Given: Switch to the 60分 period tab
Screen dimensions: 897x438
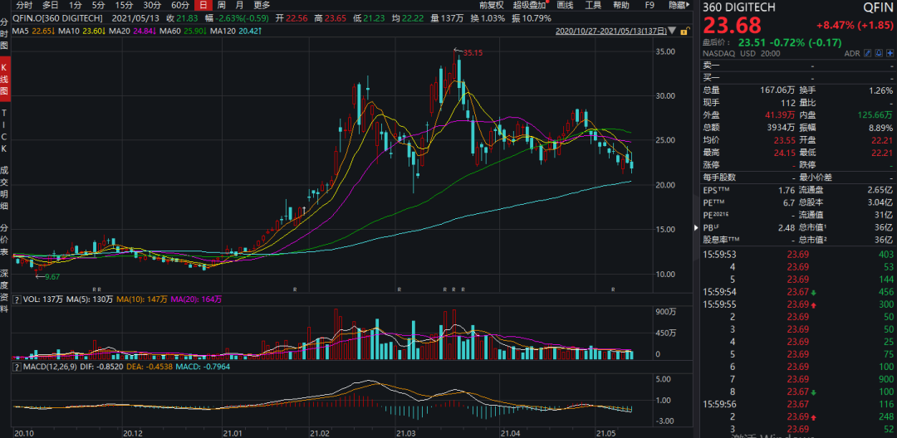Looking at the screenshot, I should [180, 5].
